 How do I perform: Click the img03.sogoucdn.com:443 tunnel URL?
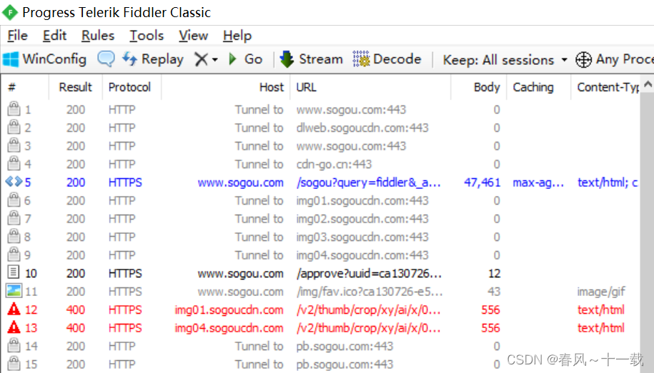pos(362,237)
